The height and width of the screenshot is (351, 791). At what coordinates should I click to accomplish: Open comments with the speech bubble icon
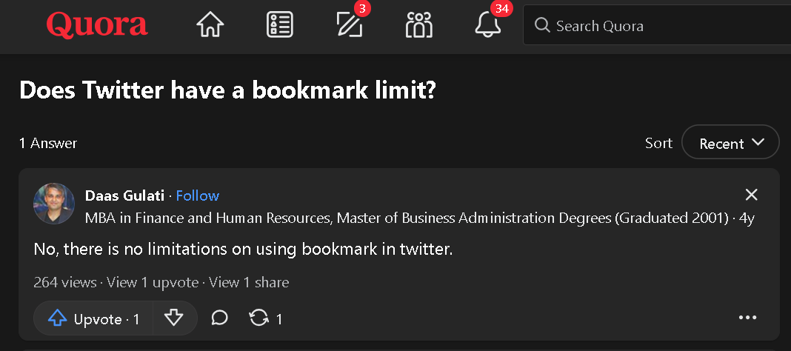coord(219,318)
